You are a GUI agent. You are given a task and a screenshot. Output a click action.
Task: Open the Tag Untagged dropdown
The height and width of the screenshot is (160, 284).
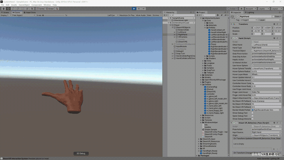coord(249,20)
